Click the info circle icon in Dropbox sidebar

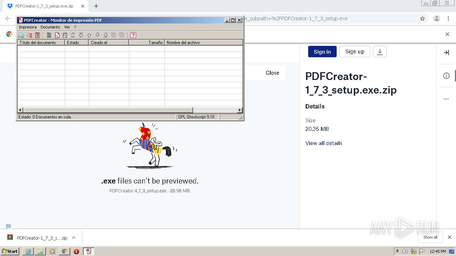tap(446, 76)
